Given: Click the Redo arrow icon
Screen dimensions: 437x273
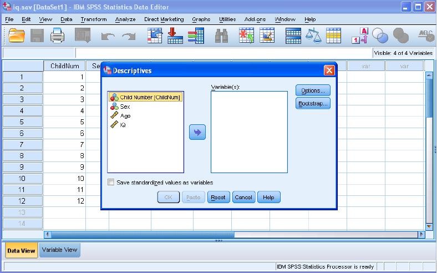Looking at the screenshot, I should [129, 36].
